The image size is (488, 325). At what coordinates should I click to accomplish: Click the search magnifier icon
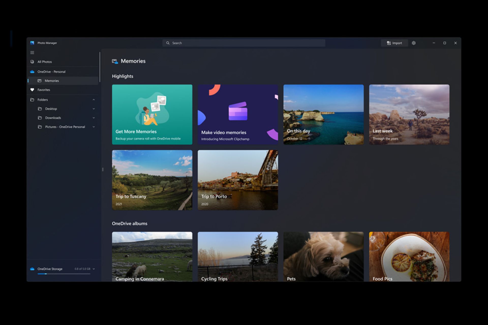[168, 43]
